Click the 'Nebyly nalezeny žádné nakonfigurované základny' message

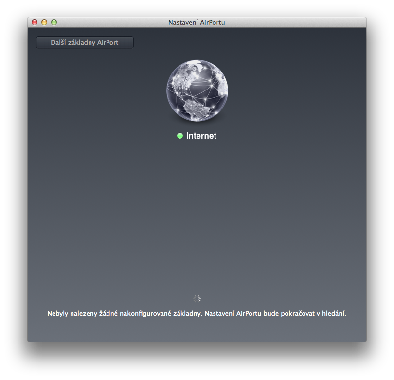point(197,314)
